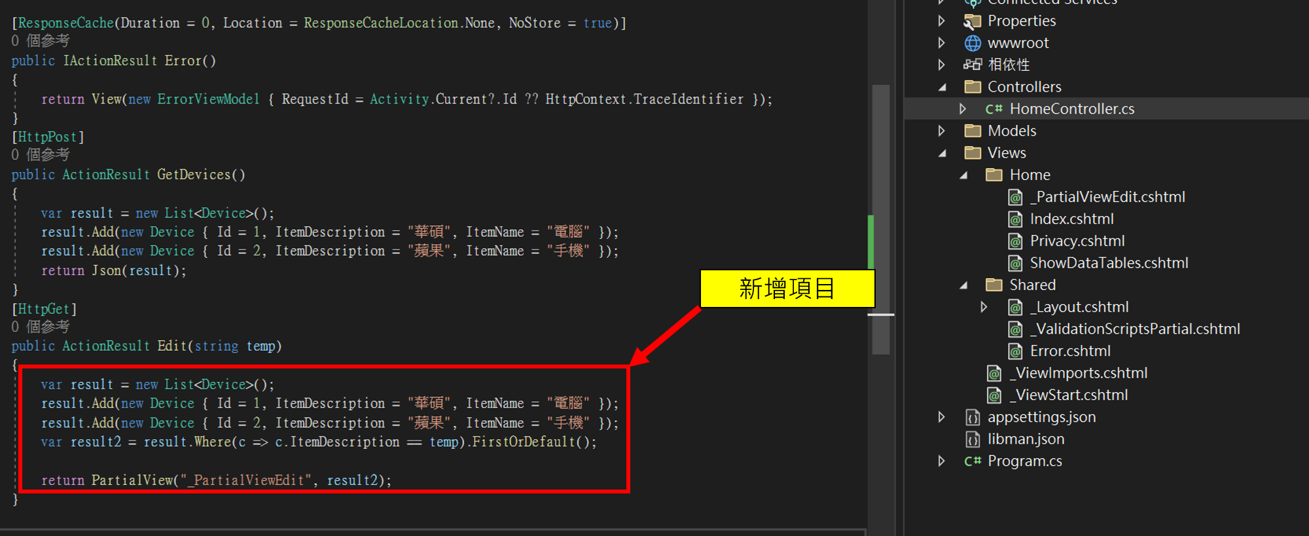Click the references link above GetDevices method

41,155
